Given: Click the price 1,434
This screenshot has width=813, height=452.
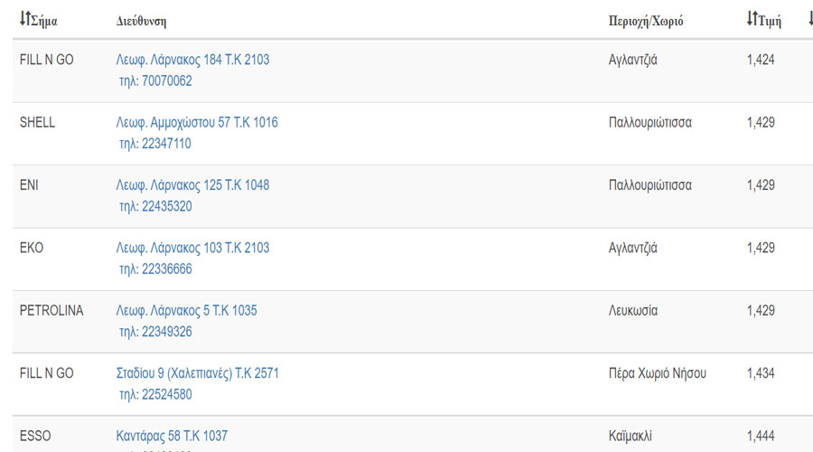Looking at the screenshot, I should coord(761,373).
